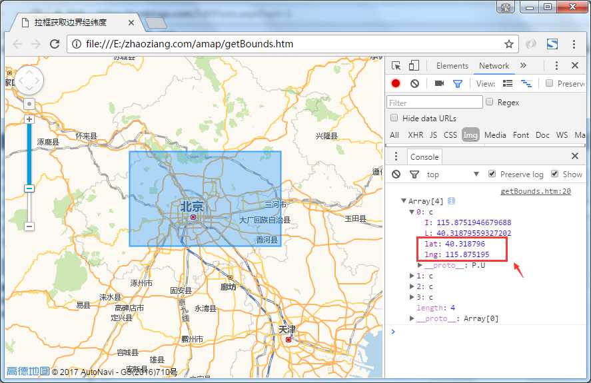Click the map locate button
The height and width of the screenshot is (383, 591).
(29, 104)
